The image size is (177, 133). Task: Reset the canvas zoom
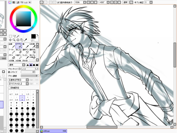tap(96, 2)
